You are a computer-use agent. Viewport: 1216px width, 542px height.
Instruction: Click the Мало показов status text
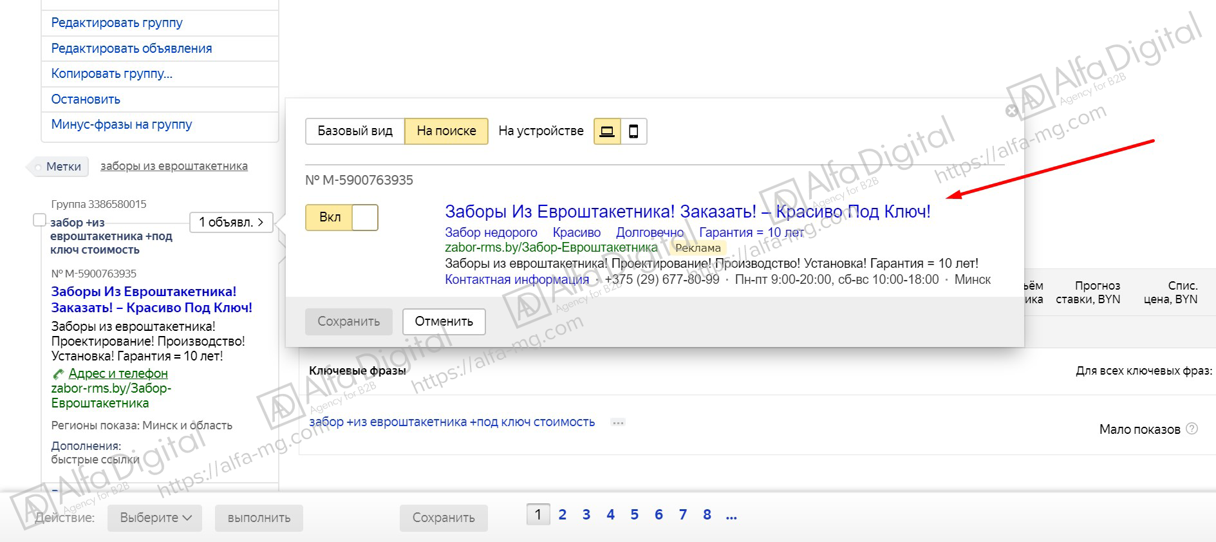1139,429
